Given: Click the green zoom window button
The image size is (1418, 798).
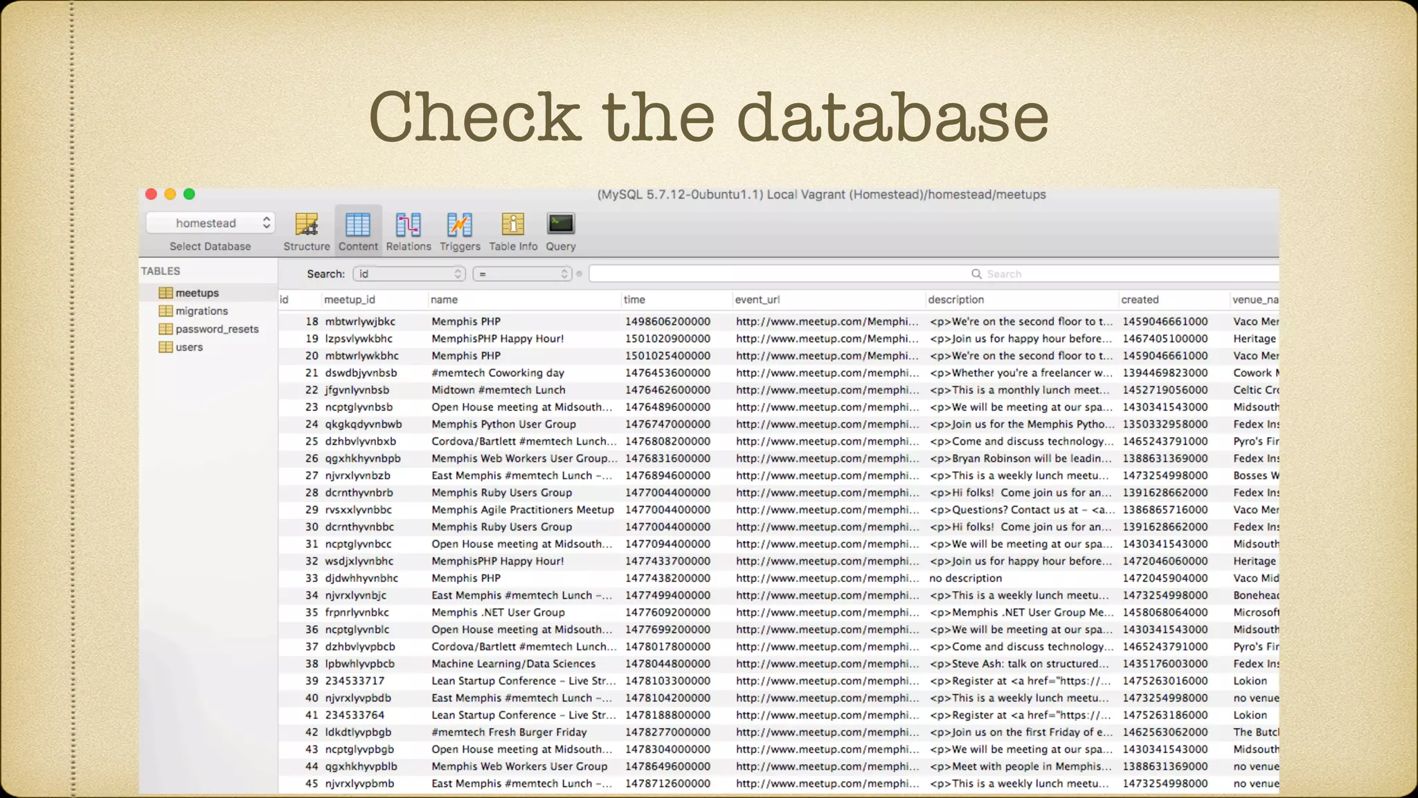Looking at the screenshot, I should pyautogui.click(x=189, y=195).
